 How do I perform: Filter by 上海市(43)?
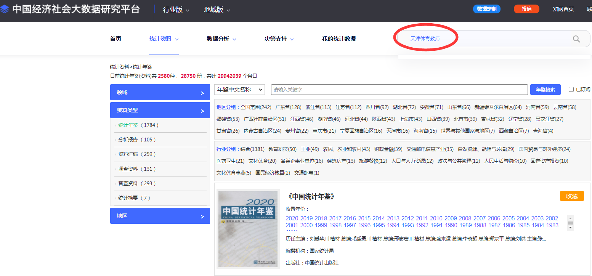click(x=411, y=119)
